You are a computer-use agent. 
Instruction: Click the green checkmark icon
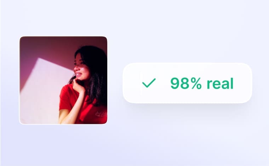(149, 83)
